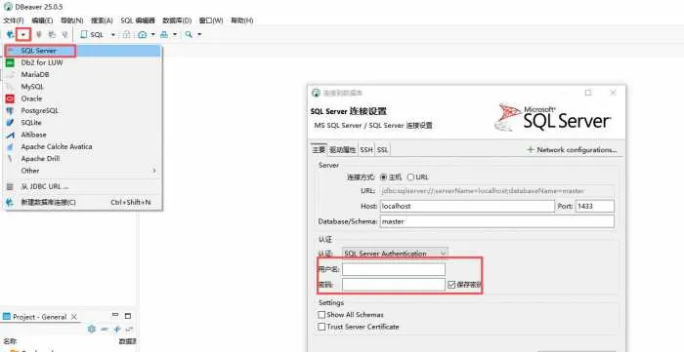Image resolution: width=684 pixels, height=352 pixels.
Task: Tick the Trust Server Certificate checkbox
Action: pos(321,327)
